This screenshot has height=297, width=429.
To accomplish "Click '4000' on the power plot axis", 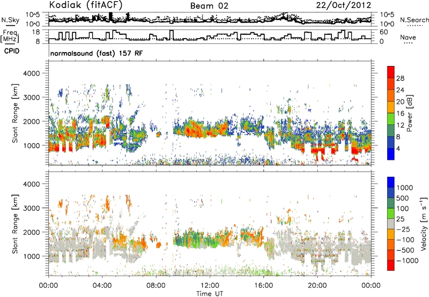I will point(32,73).
